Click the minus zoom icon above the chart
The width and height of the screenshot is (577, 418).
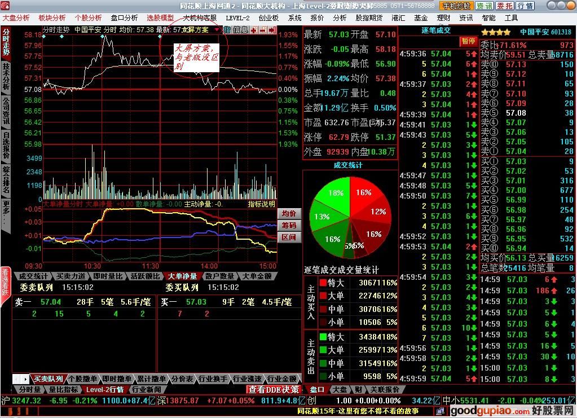(x=263, y=30)
